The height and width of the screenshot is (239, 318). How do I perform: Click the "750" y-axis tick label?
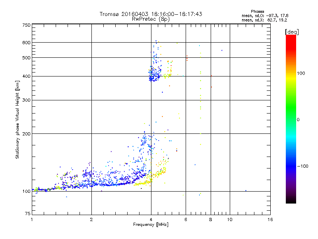coord(26,25)
